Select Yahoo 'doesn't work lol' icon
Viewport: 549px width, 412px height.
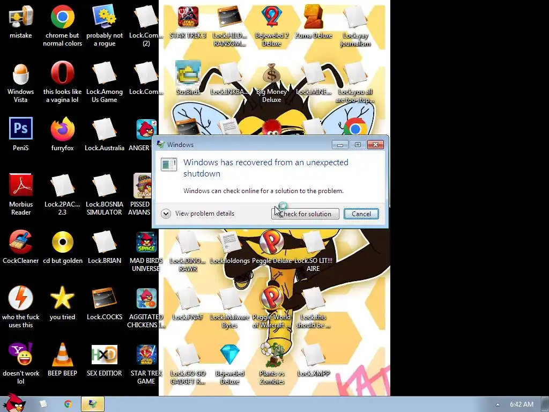(x=21, y=355)
